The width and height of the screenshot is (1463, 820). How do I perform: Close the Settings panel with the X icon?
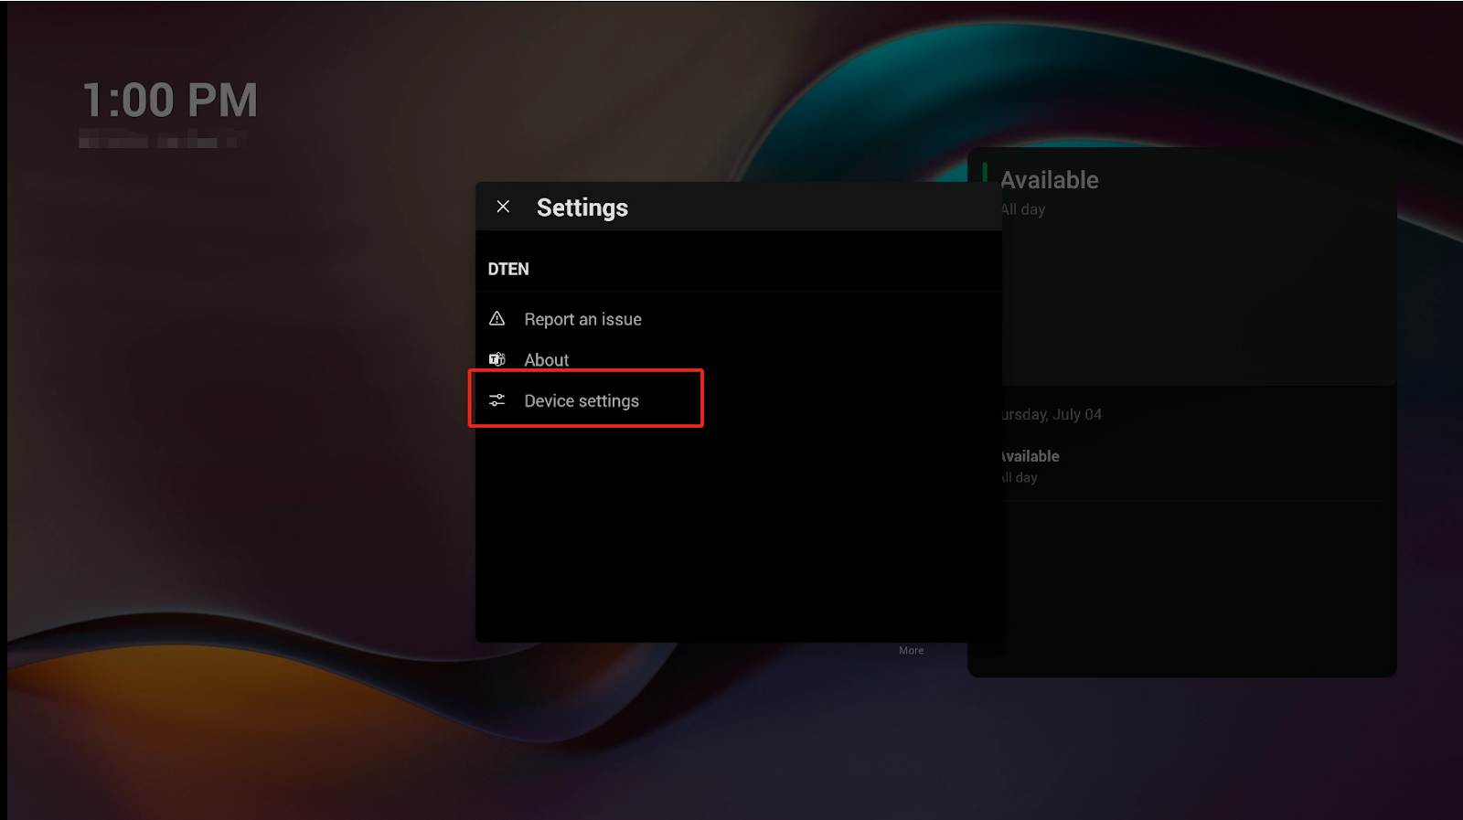503,207
